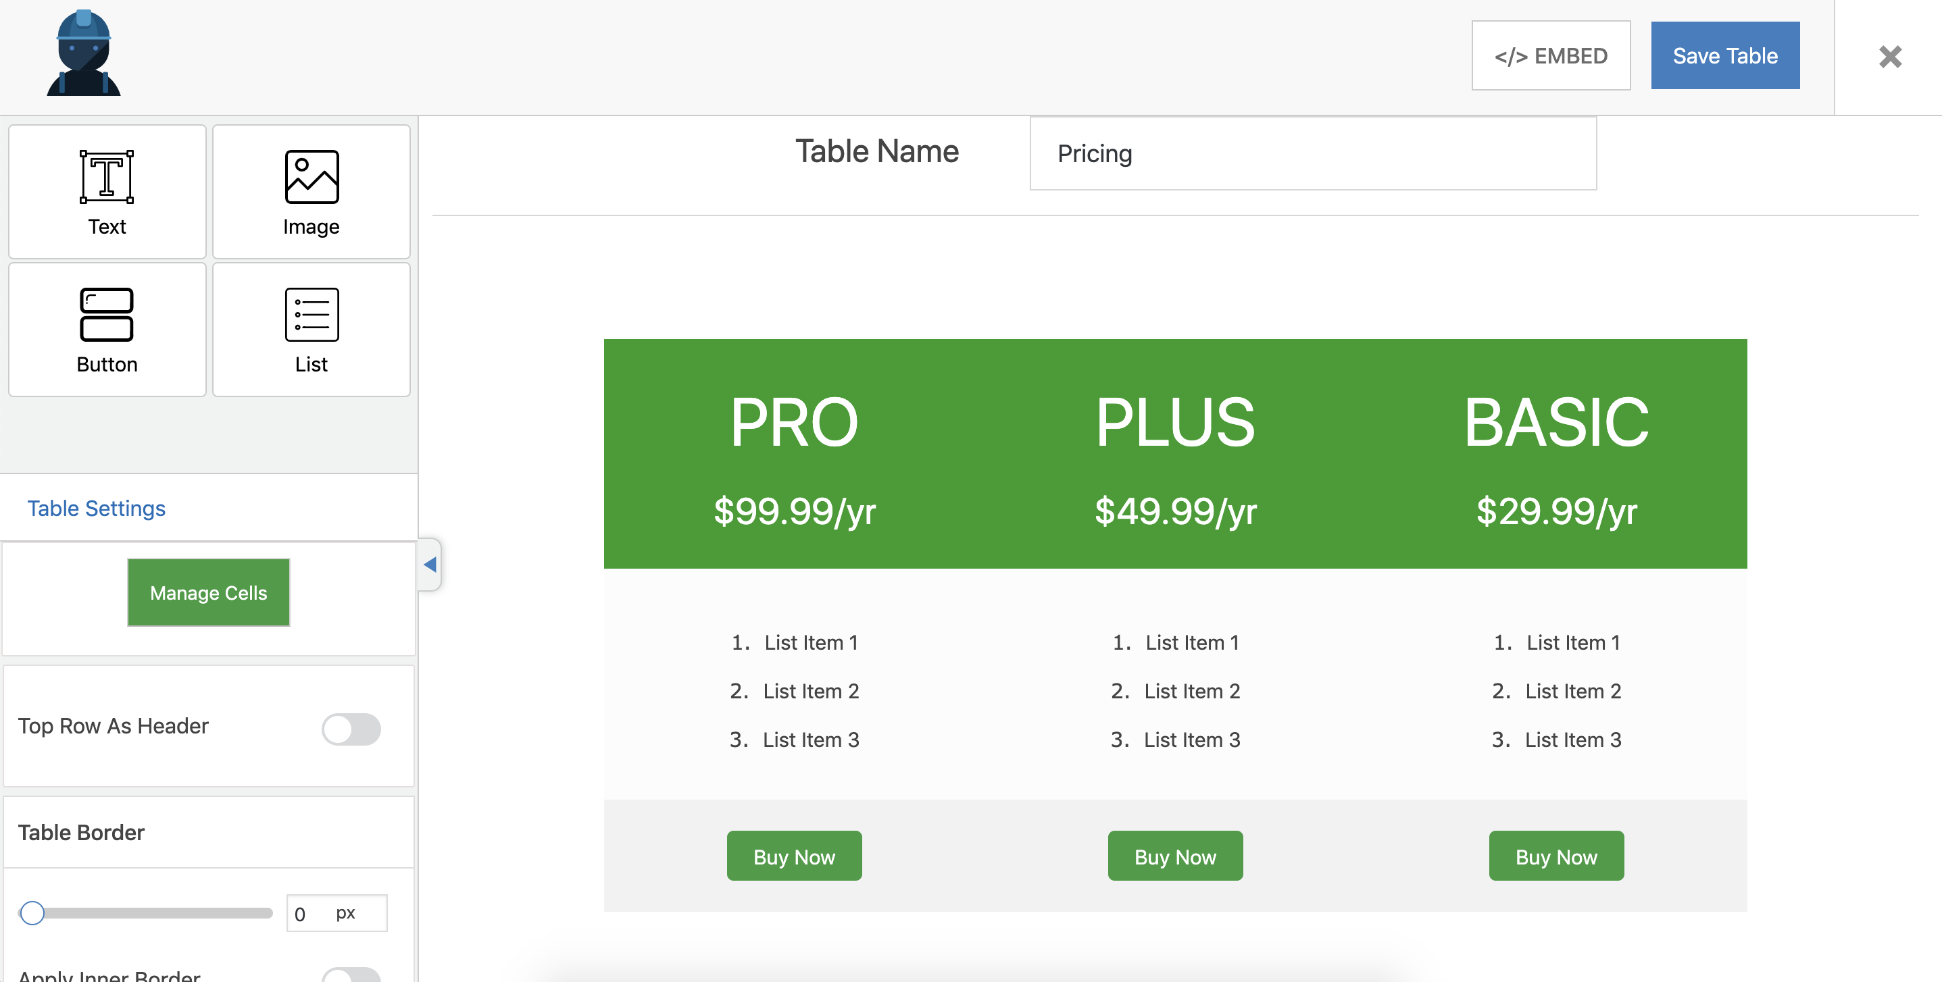Screen dimensions: 1942x982
Task: Toggle the Apply Inner Border switch
Action: click(351, 975)
